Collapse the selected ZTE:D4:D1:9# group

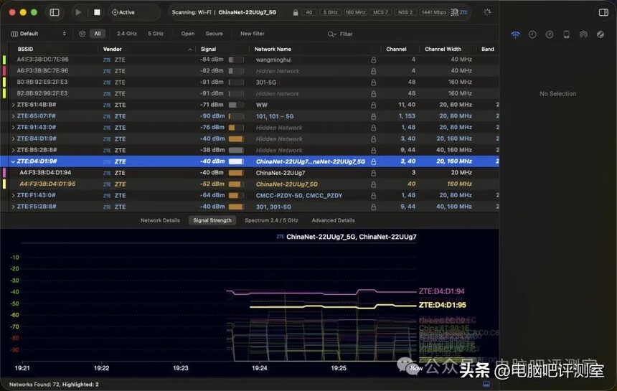tap(13, 161)
